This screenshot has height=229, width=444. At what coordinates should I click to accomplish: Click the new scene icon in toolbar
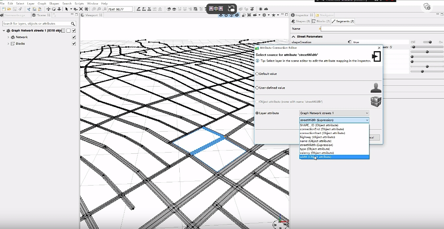coord(3,9)
